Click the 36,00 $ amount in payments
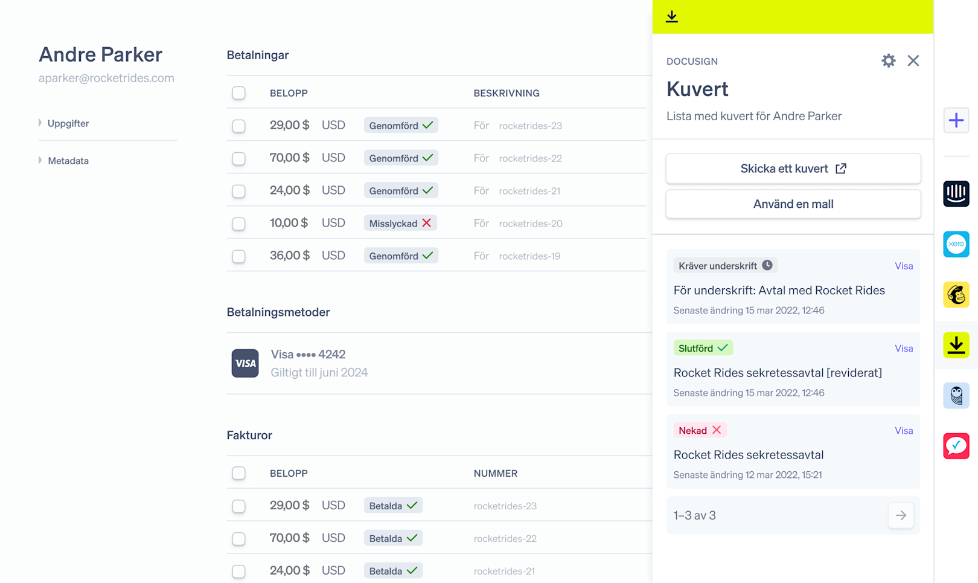 [289, 256]
